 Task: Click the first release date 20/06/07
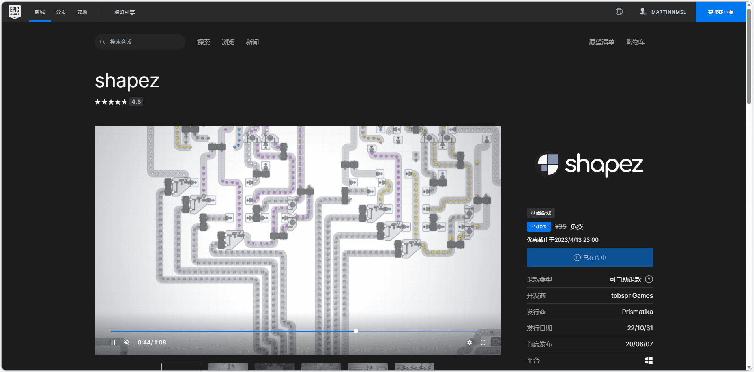click(639, 344)
